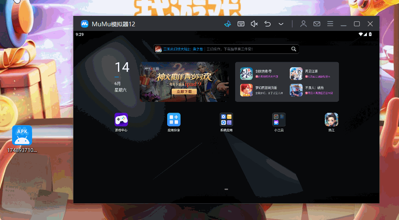Open the 系统应用 system apps folder

[226, 119]
